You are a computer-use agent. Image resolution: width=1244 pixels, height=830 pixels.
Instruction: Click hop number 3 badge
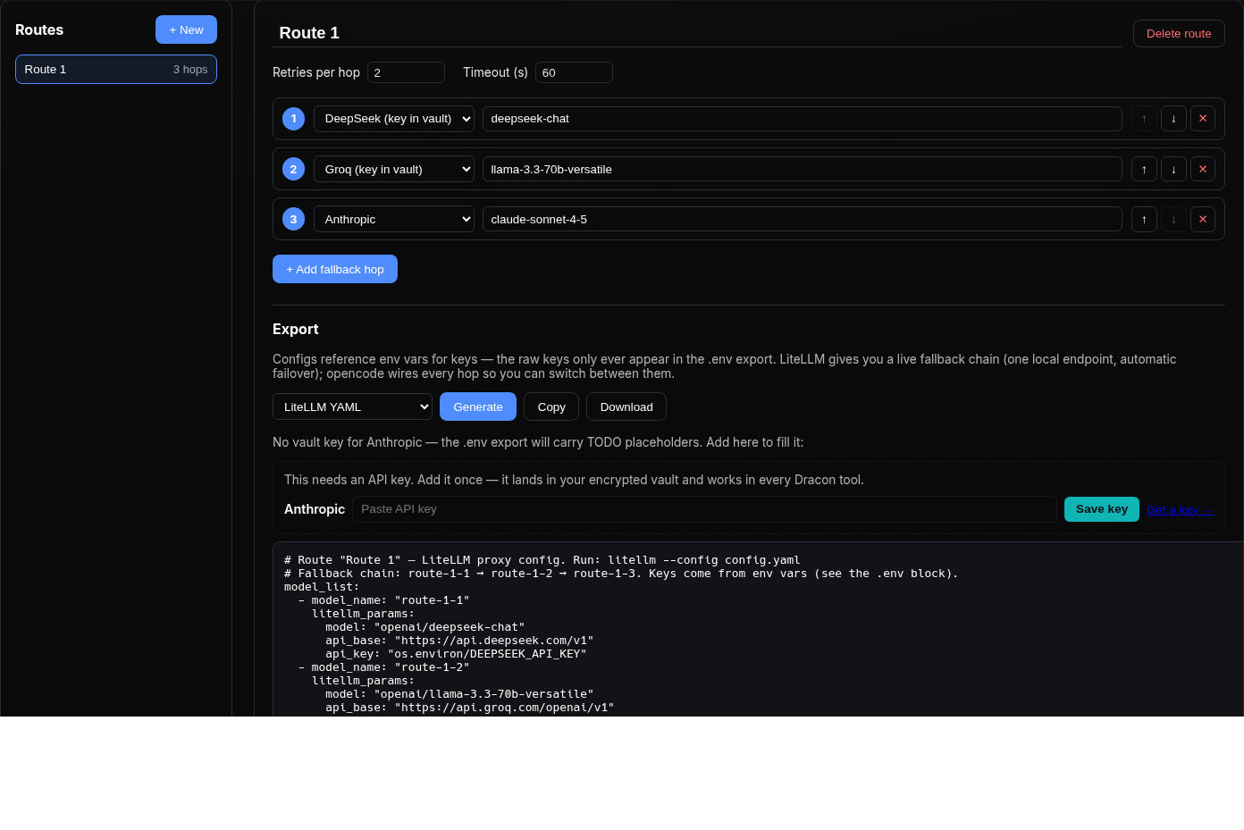point(293,219)
